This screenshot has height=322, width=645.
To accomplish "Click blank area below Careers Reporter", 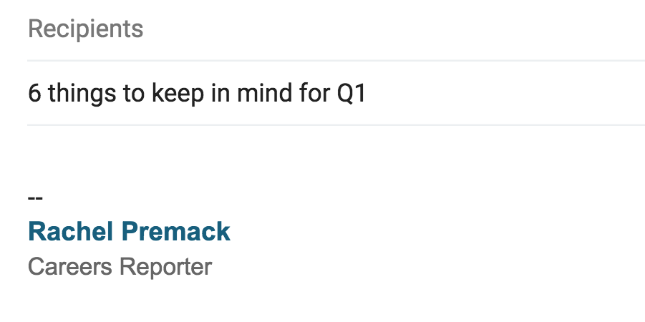I will (x=322, y=301).
